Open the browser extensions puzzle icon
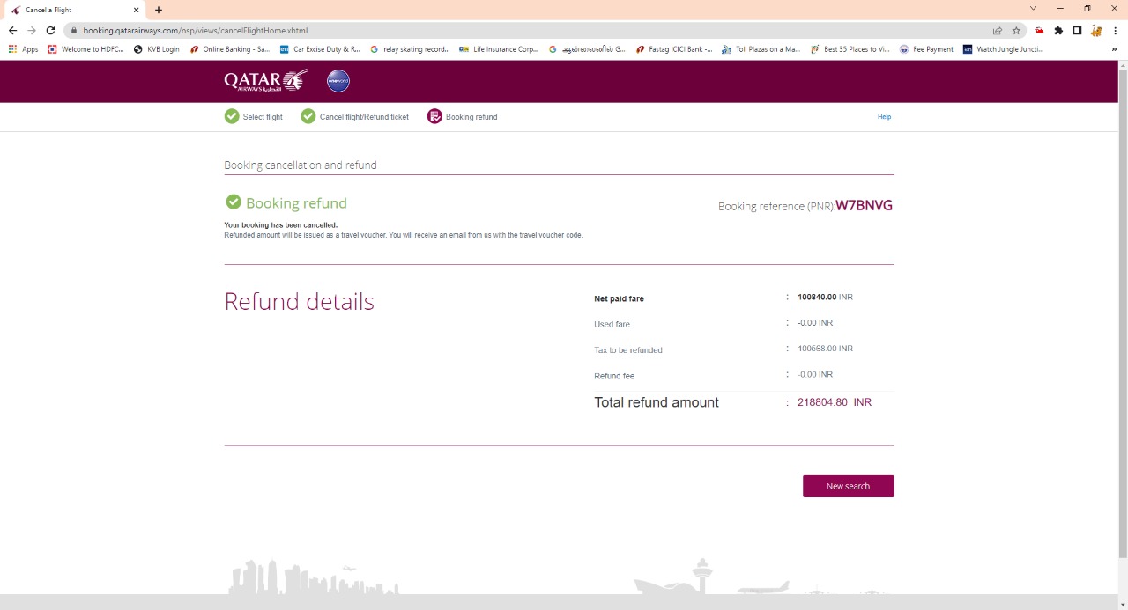This screenshot has width=1128, height=610. [x=1057, y=29]
